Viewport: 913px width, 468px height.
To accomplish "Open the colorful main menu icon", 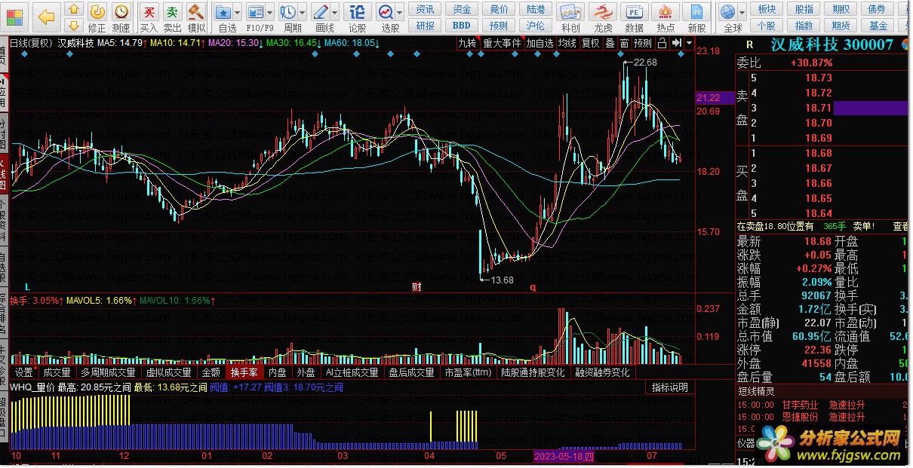I will 16,16.
